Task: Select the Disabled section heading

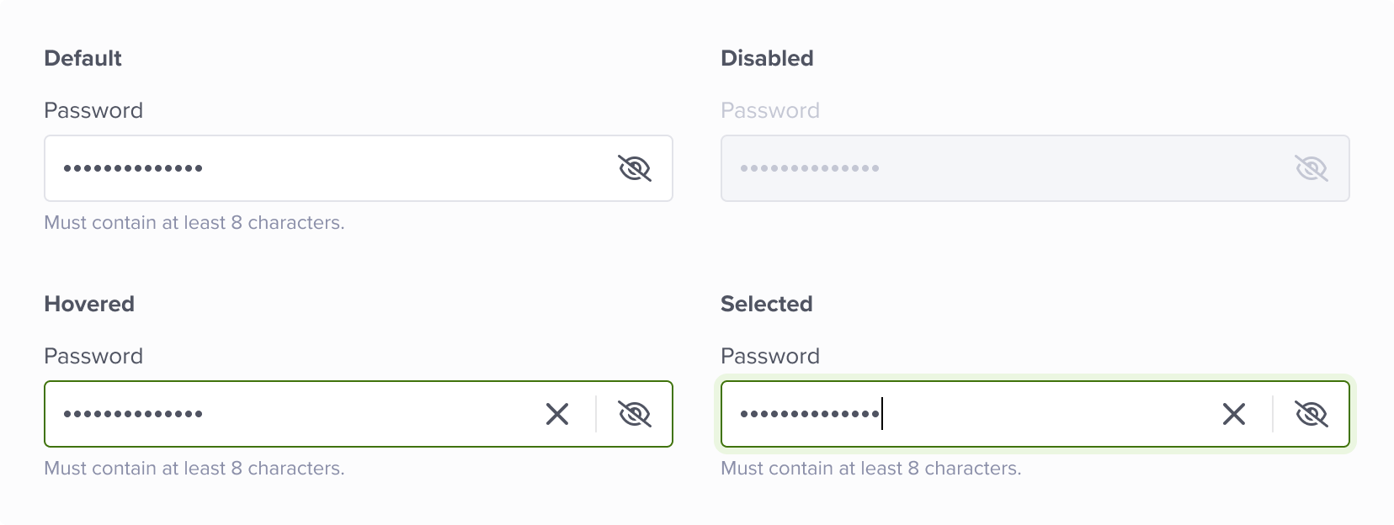Action: click(767, 58)
